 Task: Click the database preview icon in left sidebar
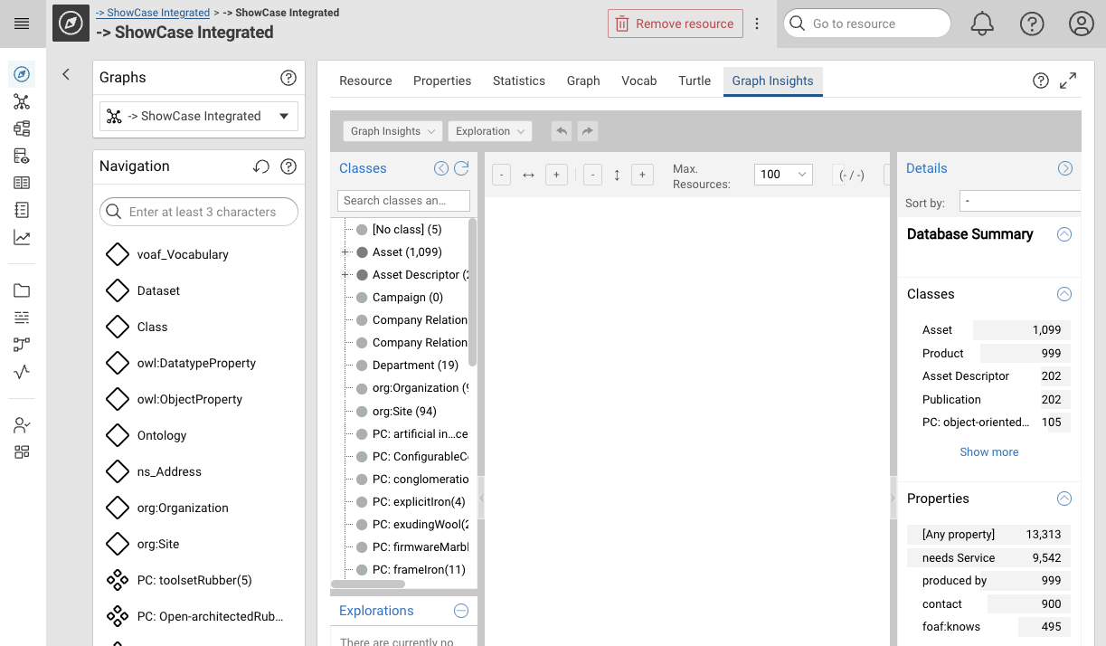pos(22,155)
